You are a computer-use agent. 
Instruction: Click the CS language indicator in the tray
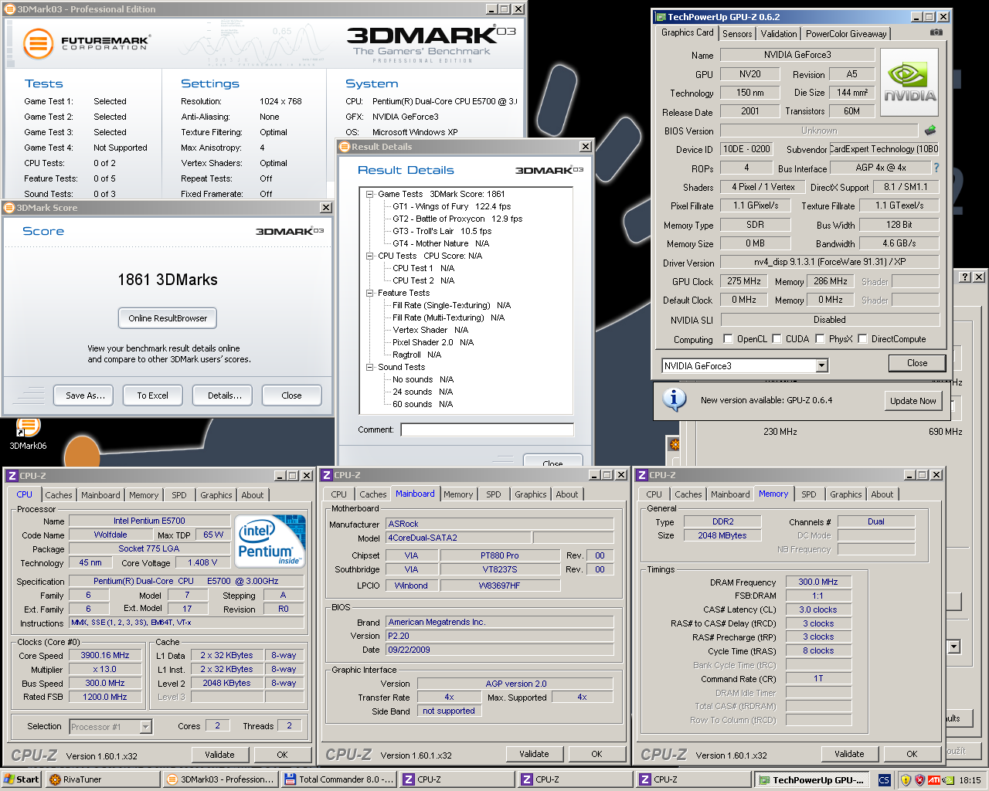click(x=885, y=780)
